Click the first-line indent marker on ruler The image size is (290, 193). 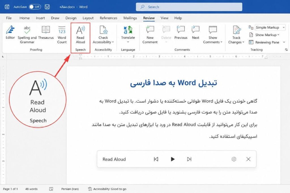(x=80, y=55)
